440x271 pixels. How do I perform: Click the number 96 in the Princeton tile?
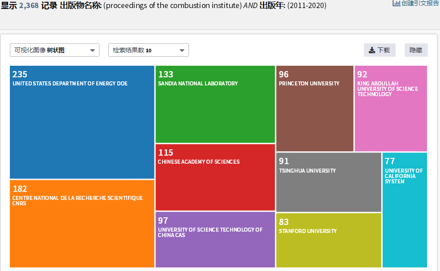(x=284, y=74)
